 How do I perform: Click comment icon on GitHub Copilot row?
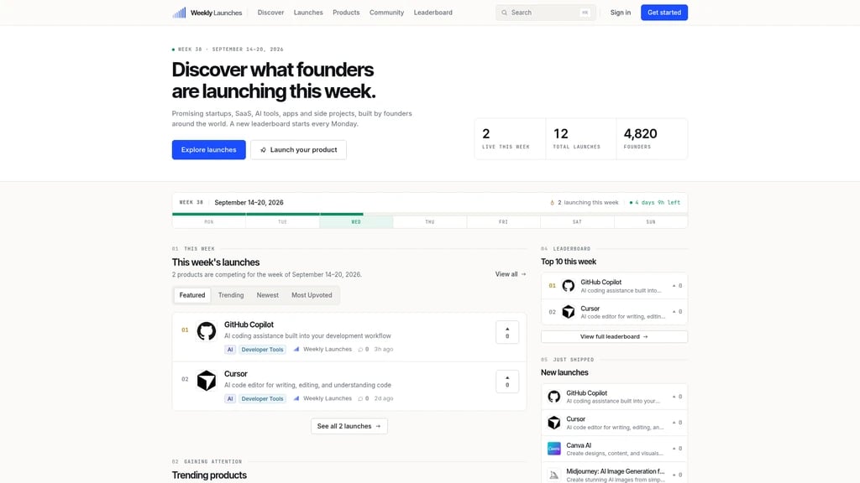point(360,350)
